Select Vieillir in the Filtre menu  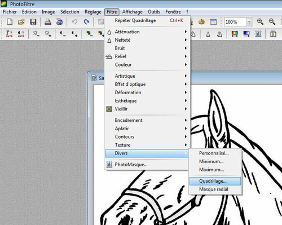tap(147, 109)
